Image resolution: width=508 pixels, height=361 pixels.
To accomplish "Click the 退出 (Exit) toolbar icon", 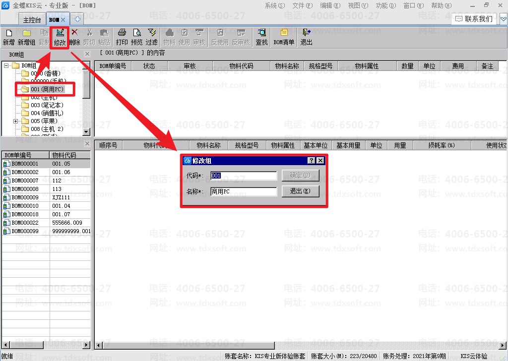I will coord(306,37).
